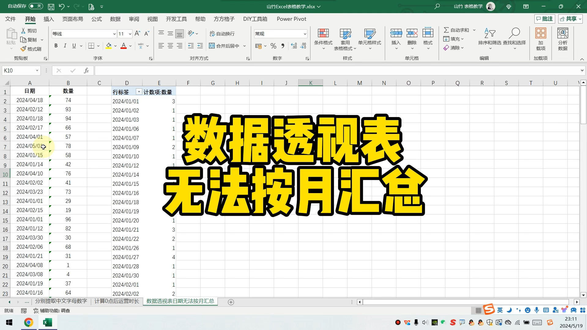Open the 条件格式 (Conditional Formatting) menu
This screenshot has height=330, width=587.
pos(323,39)
